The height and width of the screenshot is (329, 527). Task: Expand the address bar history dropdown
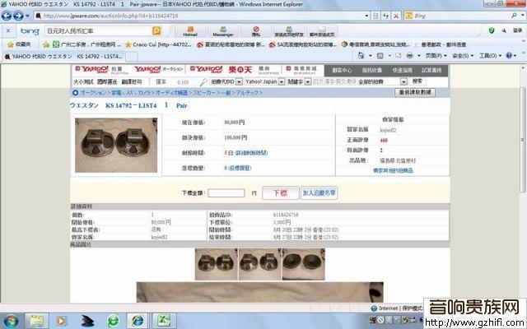pos(366,16)
